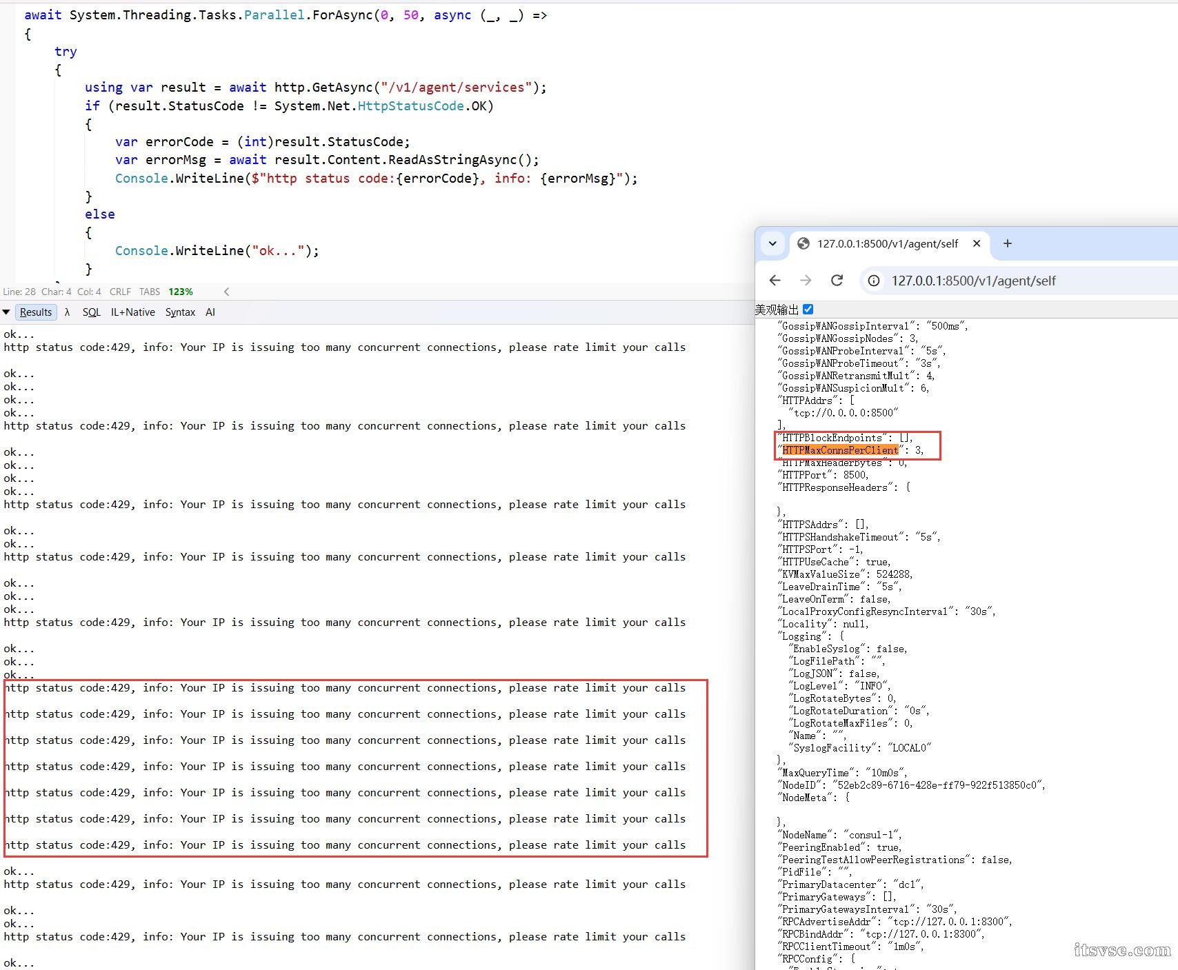Expand the results panel triangle menu
1178x970 pixels.
pos(6,312)
